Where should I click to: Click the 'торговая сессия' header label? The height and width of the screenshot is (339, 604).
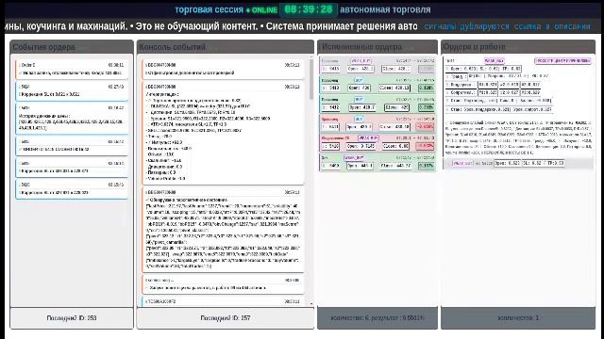[x=209, y=9]
